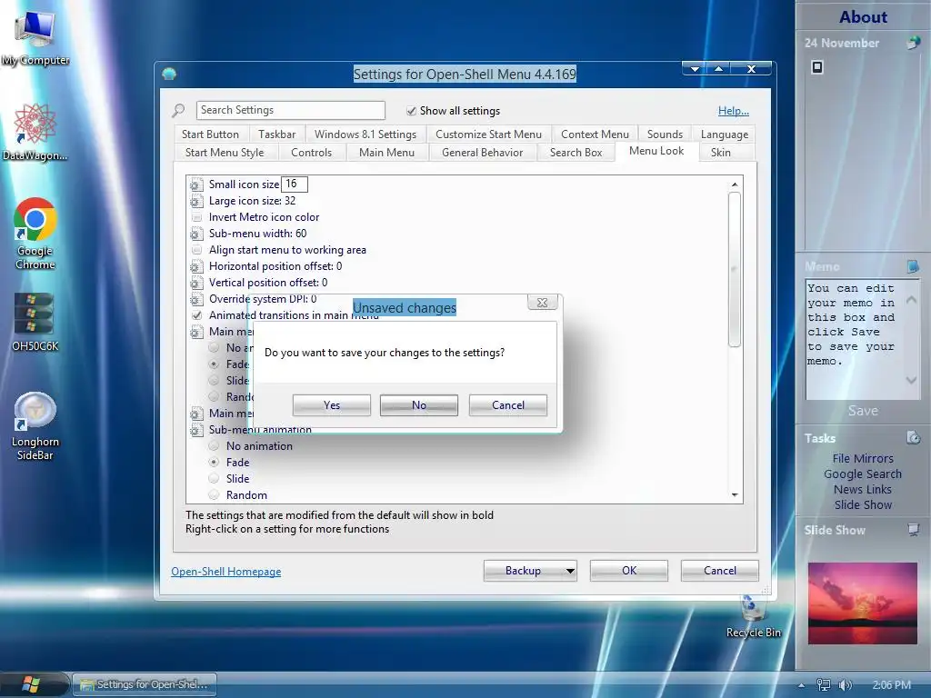Click settings list scroll down arrow

coord(735,495)
